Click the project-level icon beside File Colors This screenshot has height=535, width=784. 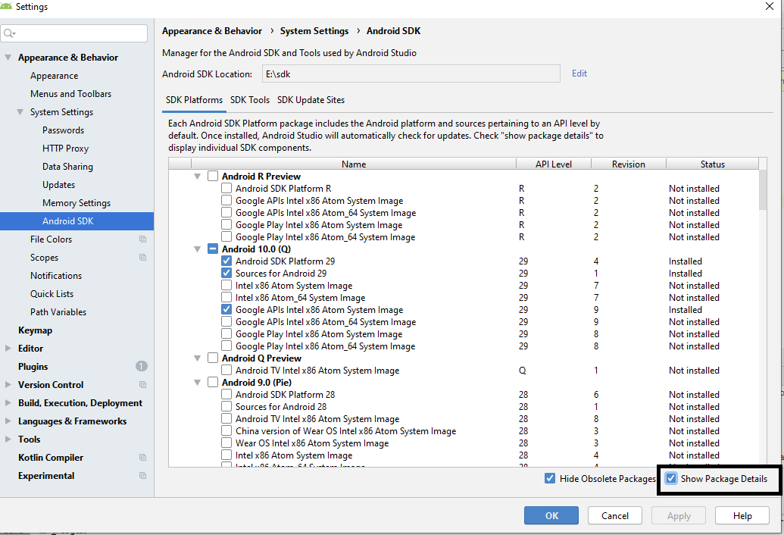142,239
